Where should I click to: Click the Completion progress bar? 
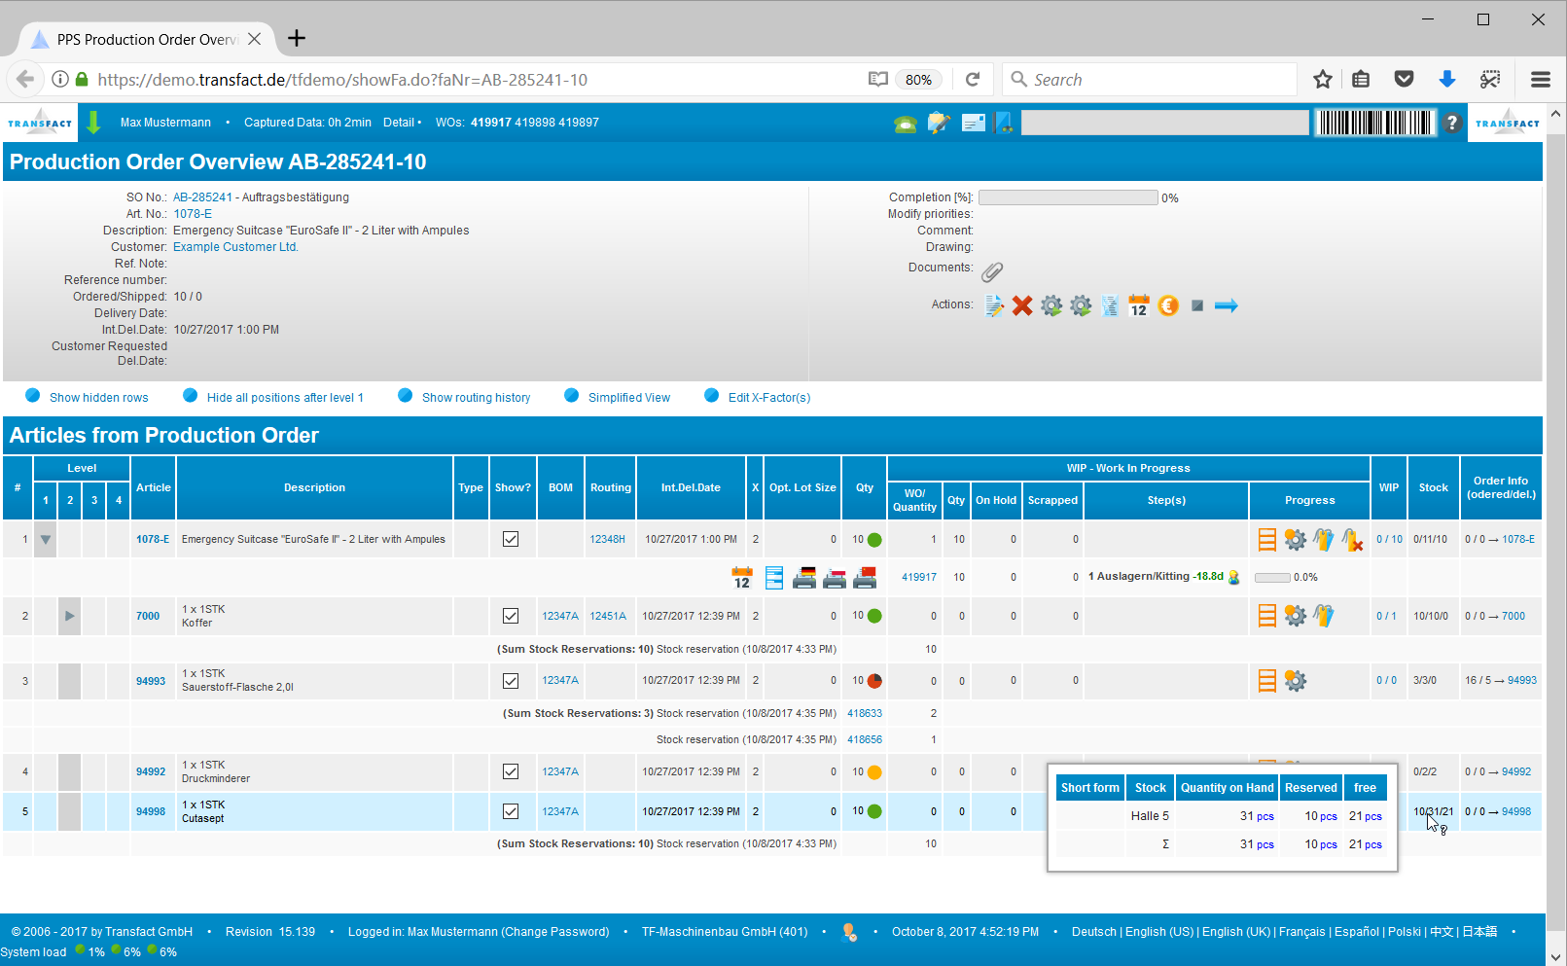[x=1068, y=197]
